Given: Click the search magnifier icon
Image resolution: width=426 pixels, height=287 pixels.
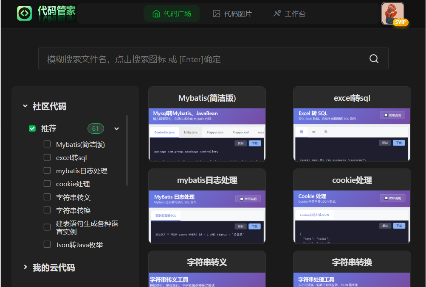Looking at the screenshot, I should pos(374,58).
